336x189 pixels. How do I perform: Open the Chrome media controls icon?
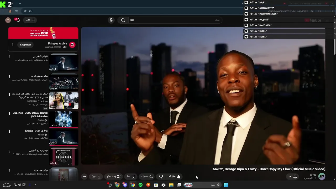coord(16,11)
